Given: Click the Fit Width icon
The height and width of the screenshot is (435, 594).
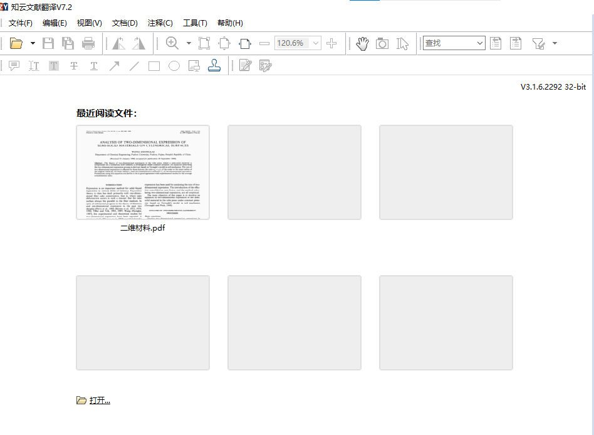Looking at the screenshot, I should coord(245,44).
